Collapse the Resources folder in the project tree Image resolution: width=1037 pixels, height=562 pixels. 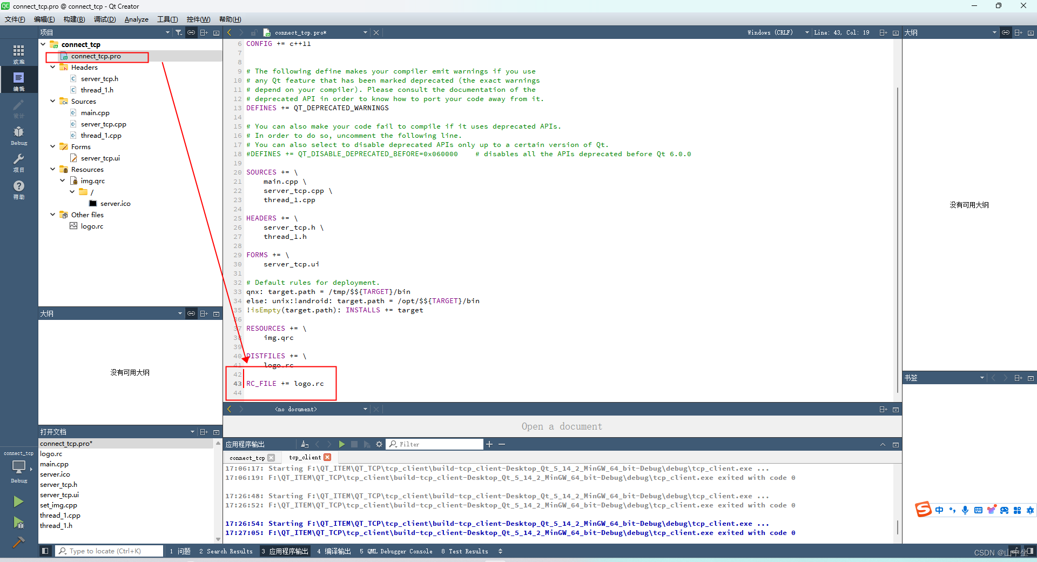pyautogui.click(x=53, y=169)
